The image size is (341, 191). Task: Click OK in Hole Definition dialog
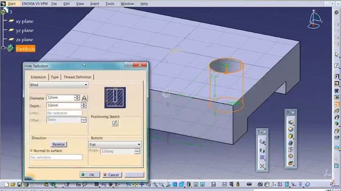point(90,175)
